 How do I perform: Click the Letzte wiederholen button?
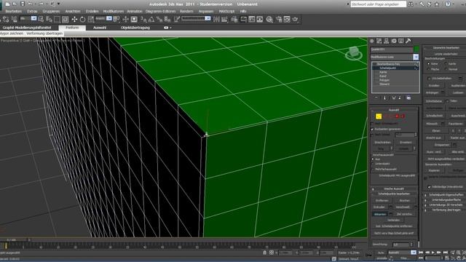pyautogui.click(x=446, y=54)
